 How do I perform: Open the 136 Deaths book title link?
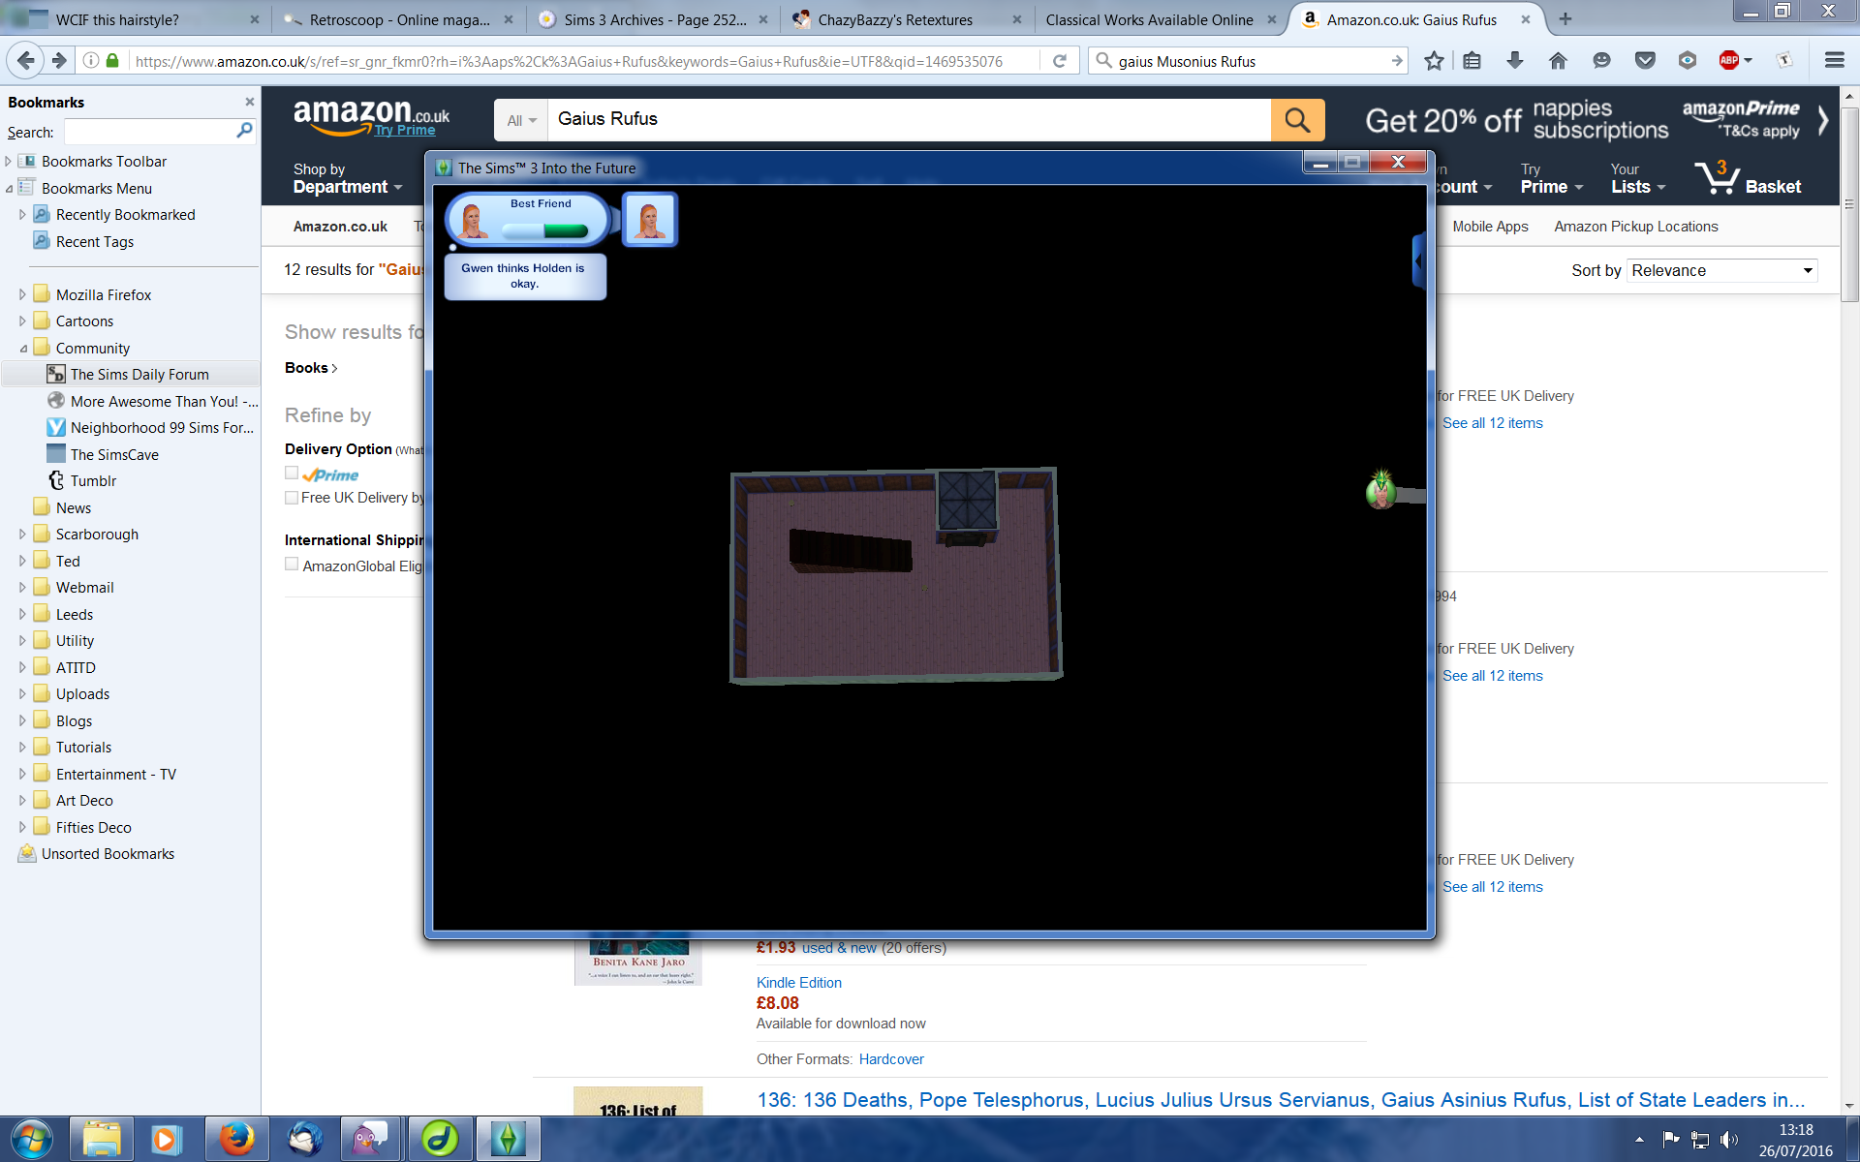pos(1281,1100)
